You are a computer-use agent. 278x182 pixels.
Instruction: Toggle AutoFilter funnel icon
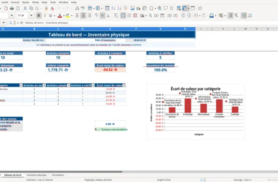(126, 8)
